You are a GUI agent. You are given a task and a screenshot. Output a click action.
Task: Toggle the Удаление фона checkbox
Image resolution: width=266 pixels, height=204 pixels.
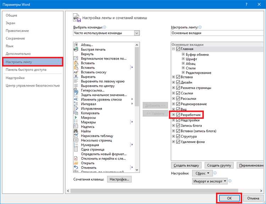tap(178, 142)
